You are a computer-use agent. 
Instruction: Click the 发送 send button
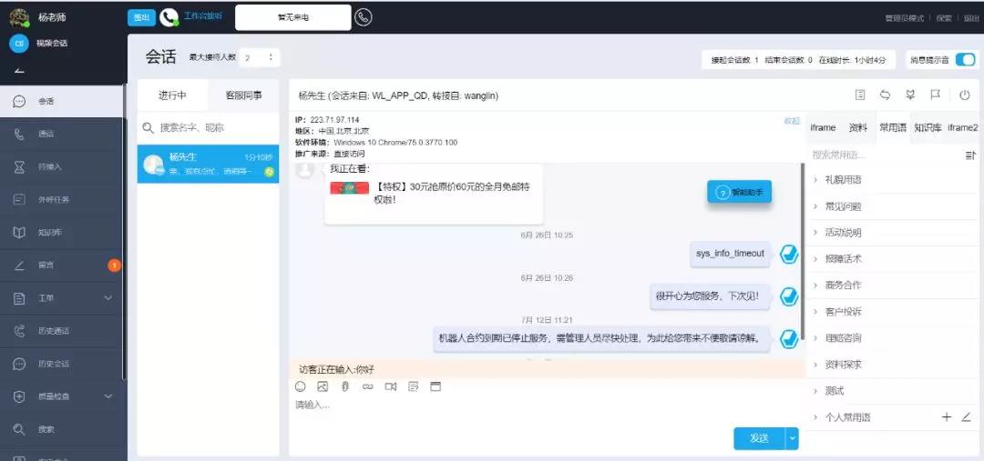(759, 438)
